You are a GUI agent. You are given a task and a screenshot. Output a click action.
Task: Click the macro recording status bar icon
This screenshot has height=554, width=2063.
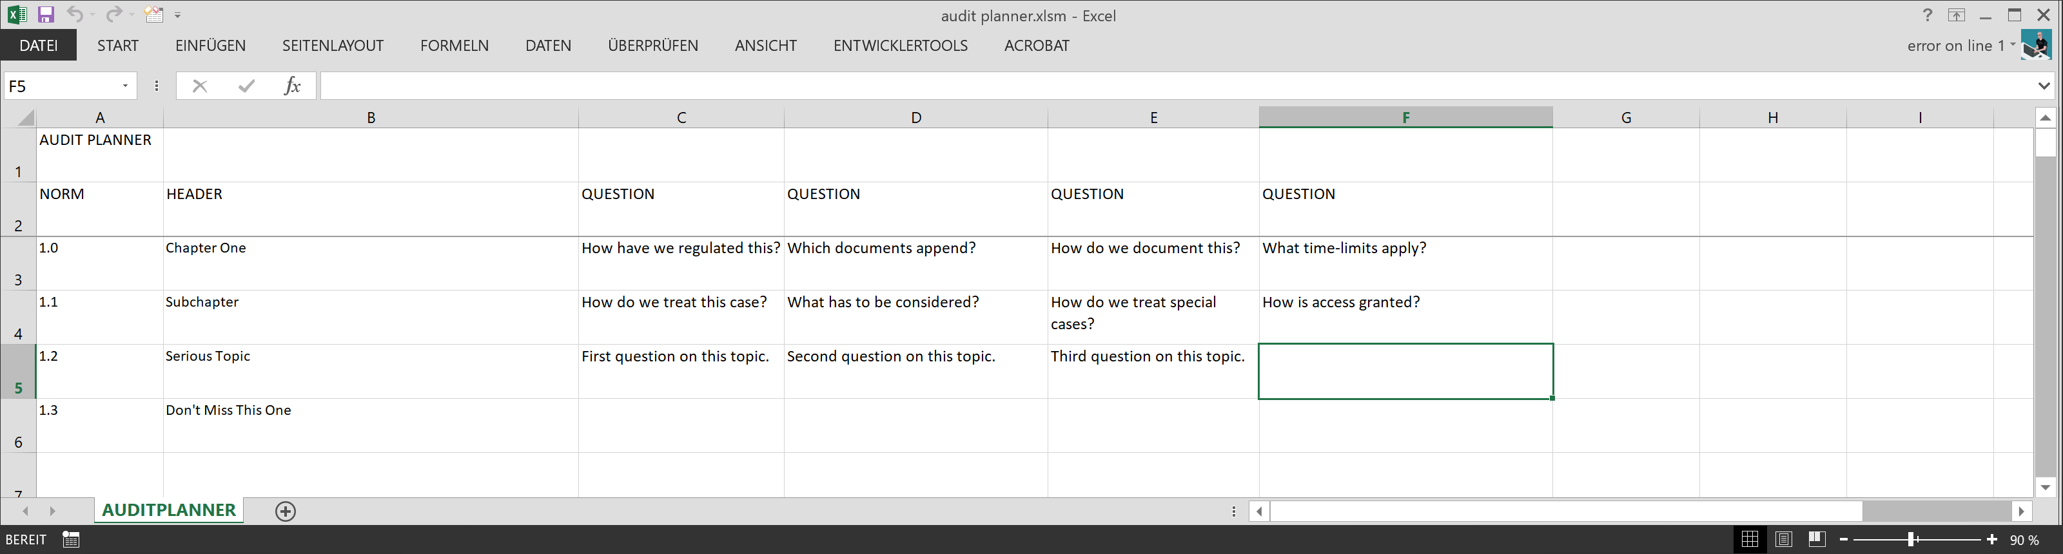[70, 540]
